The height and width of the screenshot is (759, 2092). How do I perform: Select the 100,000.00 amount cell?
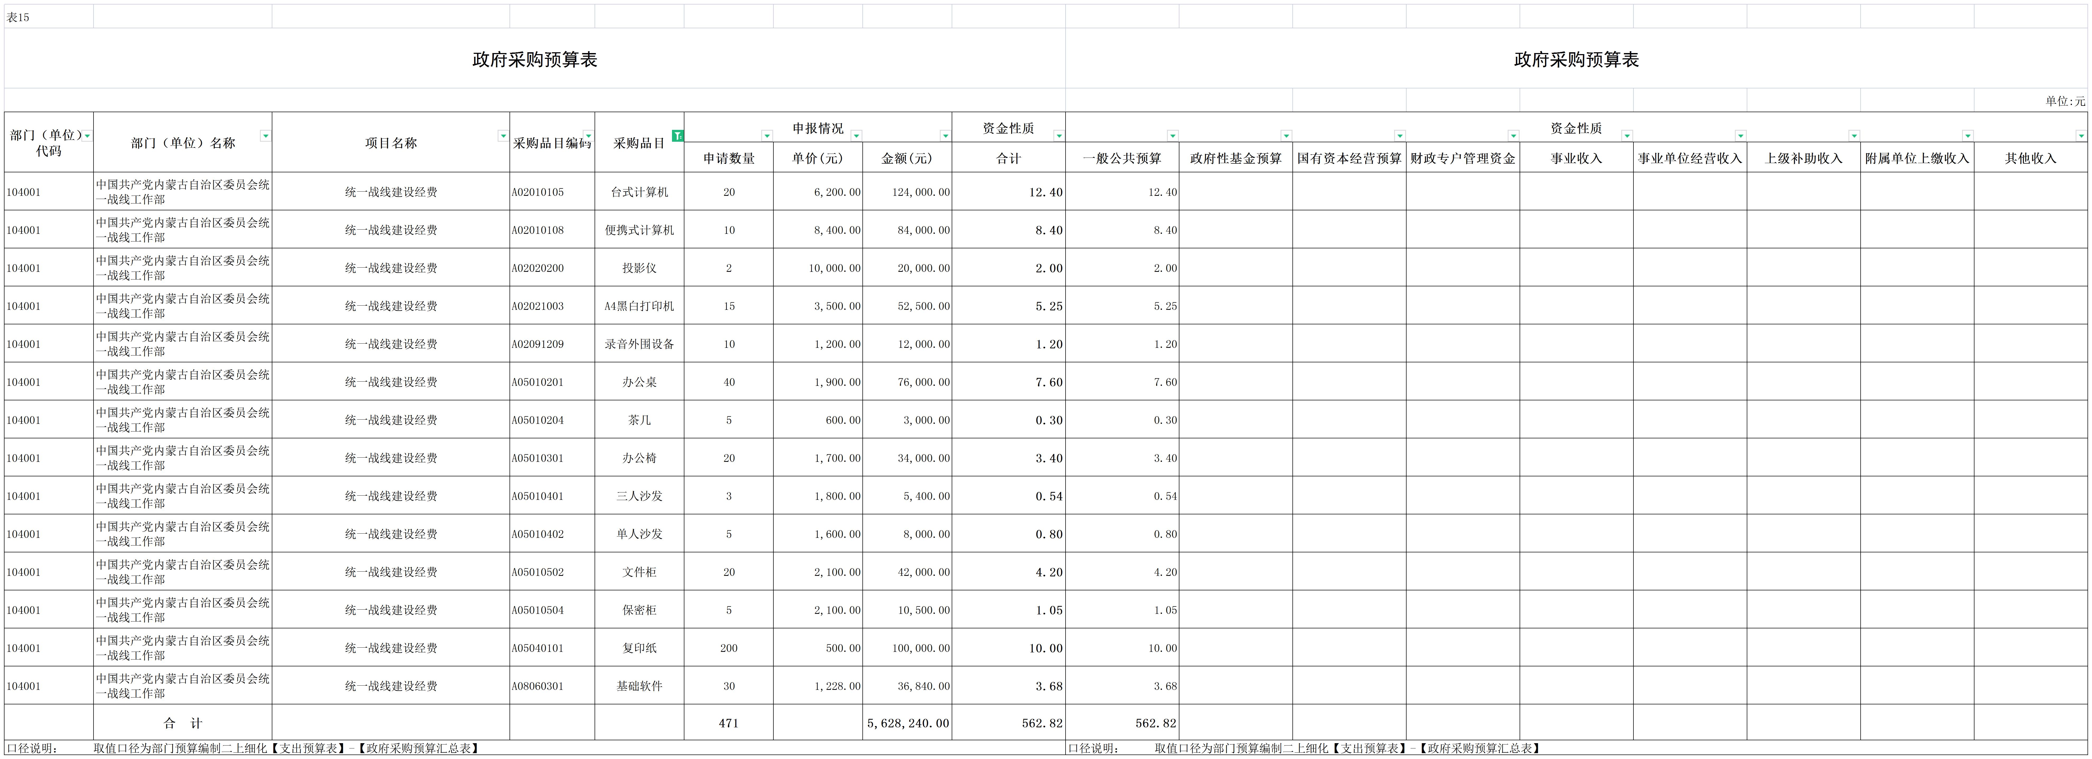907,648
